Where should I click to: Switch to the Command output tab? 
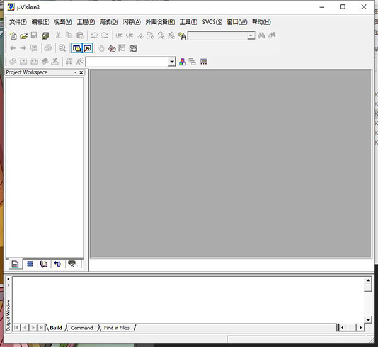(82, 328)
